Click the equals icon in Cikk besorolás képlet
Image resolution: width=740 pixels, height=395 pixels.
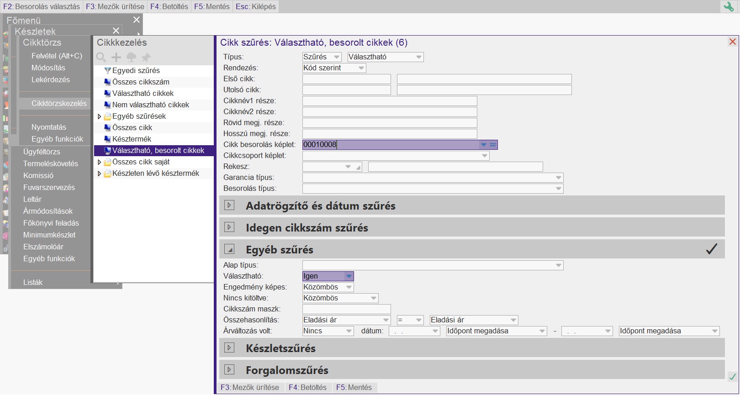(x=493, y=145)
